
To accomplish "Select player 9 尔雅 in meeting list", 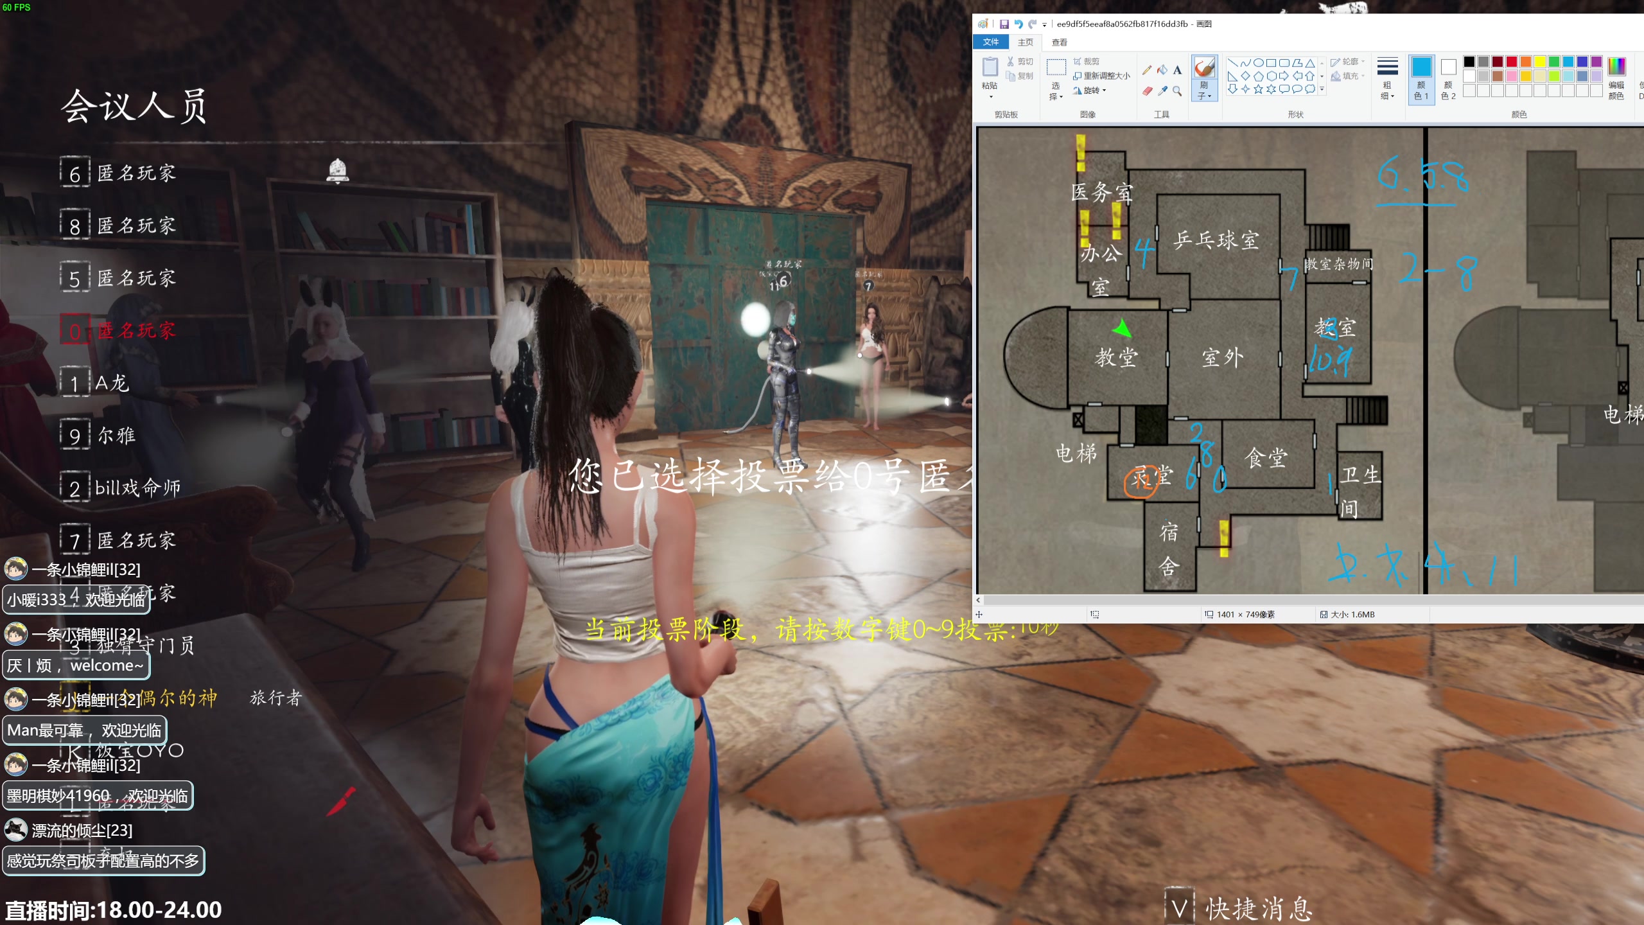I will (98, 436).
